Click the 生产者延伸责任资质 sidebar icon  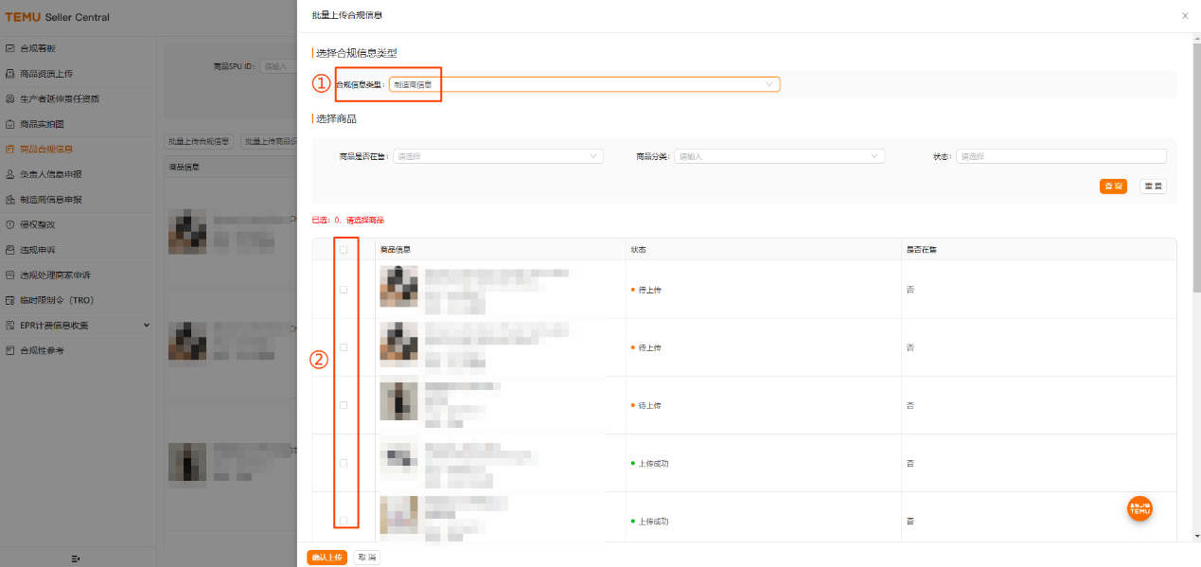point(9,98)
